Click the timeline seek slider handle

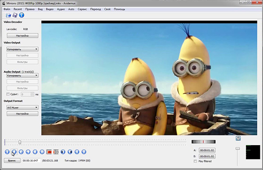20,142
